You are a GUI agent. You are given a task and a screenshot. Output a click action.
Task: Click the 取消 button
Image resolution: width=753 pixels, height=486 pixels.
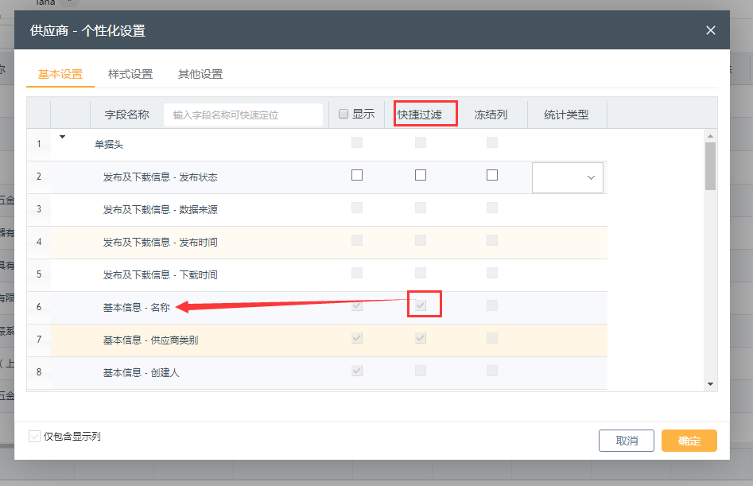(627, 441)
